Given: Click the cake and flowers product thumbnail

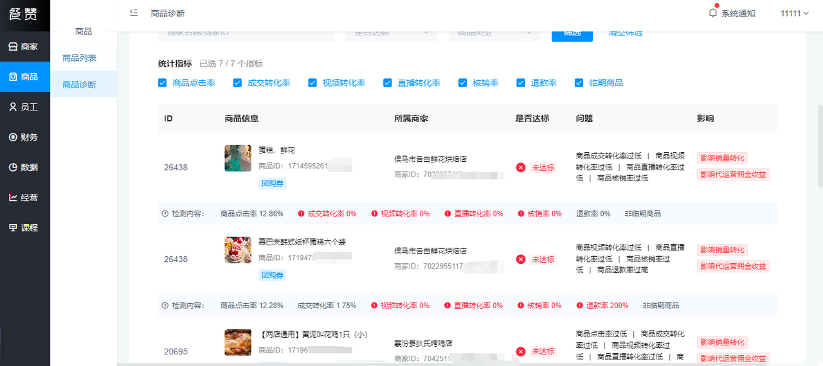Looking at the screenshot, I should pyautogui.click(x=238, y=158).
